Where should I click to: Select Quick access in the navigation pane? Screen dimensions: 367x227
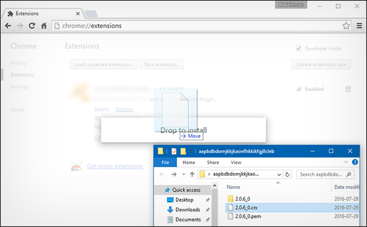183,190
